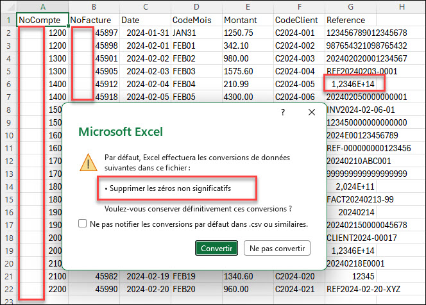Select invoice cell 45982
This screenshot has height=305, width=426.
[94, 277]
